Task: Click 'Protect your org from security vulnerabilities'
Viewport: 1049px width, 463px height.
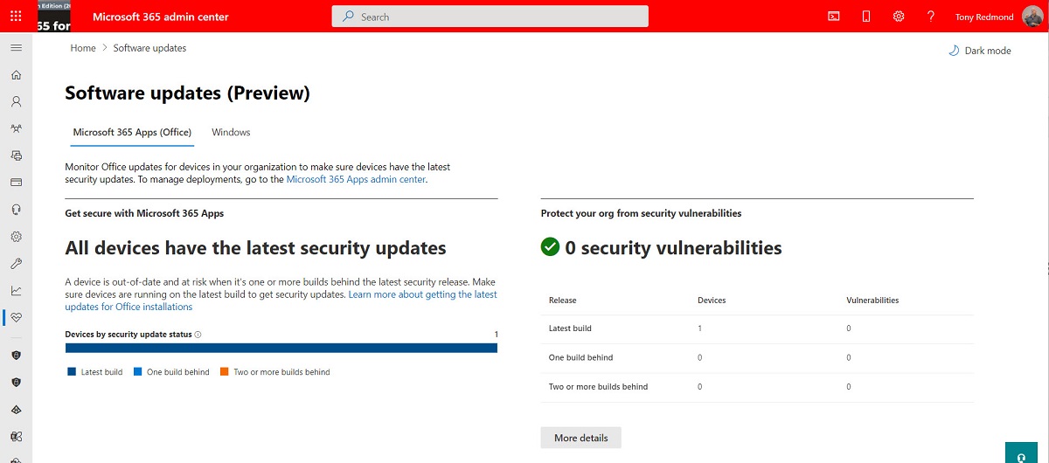Action: coord(641,213)
